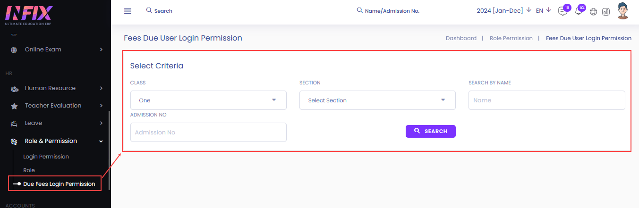The width and height of the screenshot is (639, 208).
Task: Open the Select Section dropdown
Action: coord(377,100)
